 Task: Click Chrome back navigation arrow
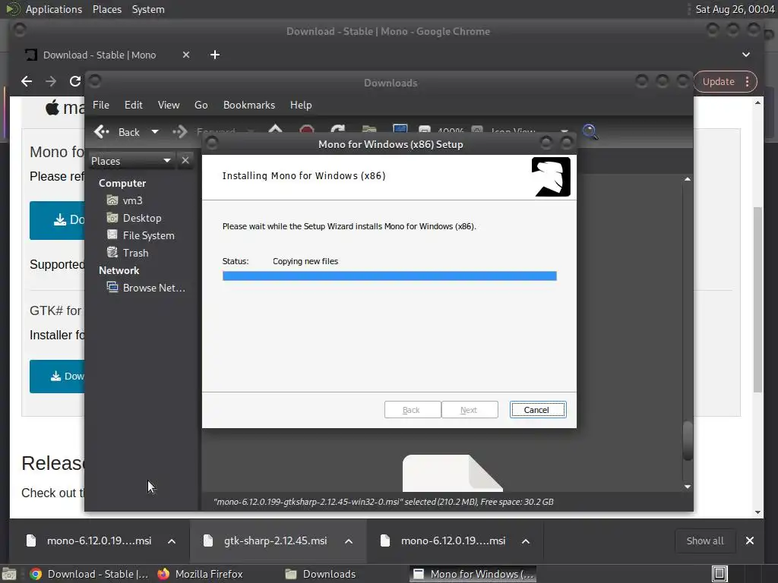pyautogui.click(x=27, y=81)
